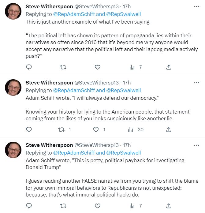
Task: Open more options for the third tweet
Action: pos(197,145)
